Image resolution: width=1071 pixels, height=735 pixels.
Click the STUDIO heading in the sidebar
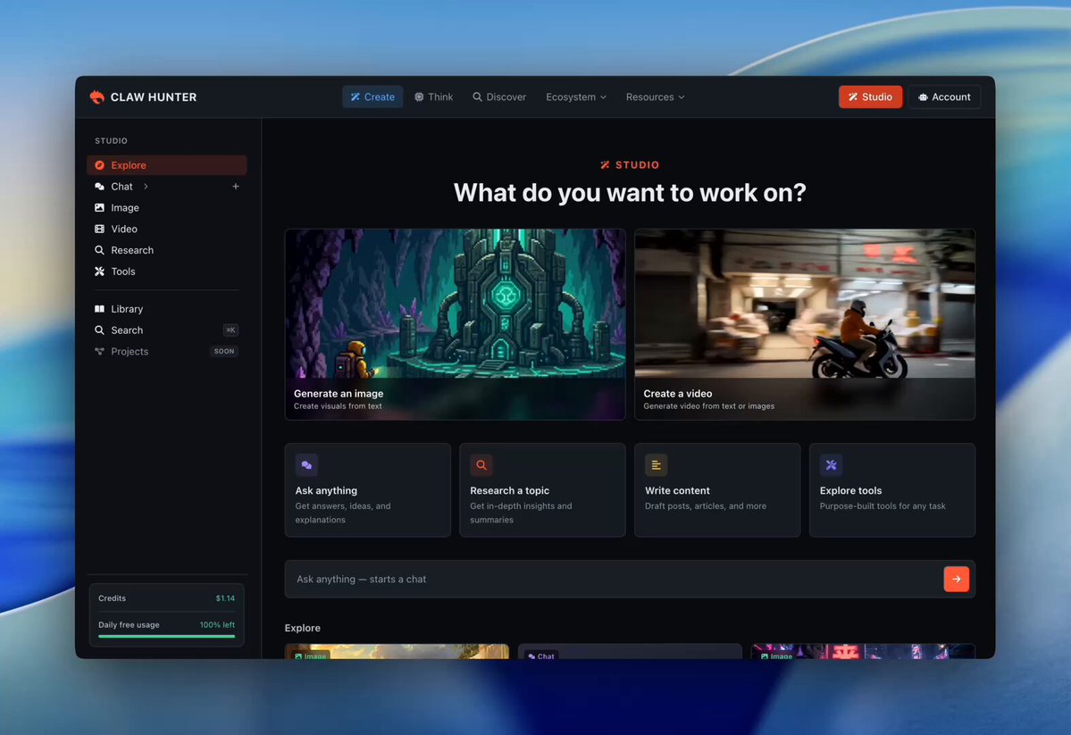pos(112,141)
